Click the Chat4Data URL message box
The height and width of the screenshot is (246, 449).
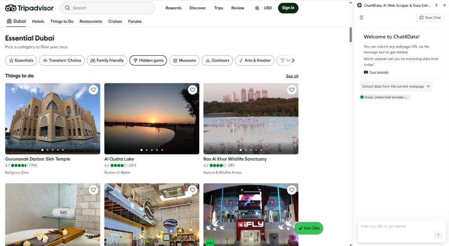pyautogui.click(x=402, y=231)
